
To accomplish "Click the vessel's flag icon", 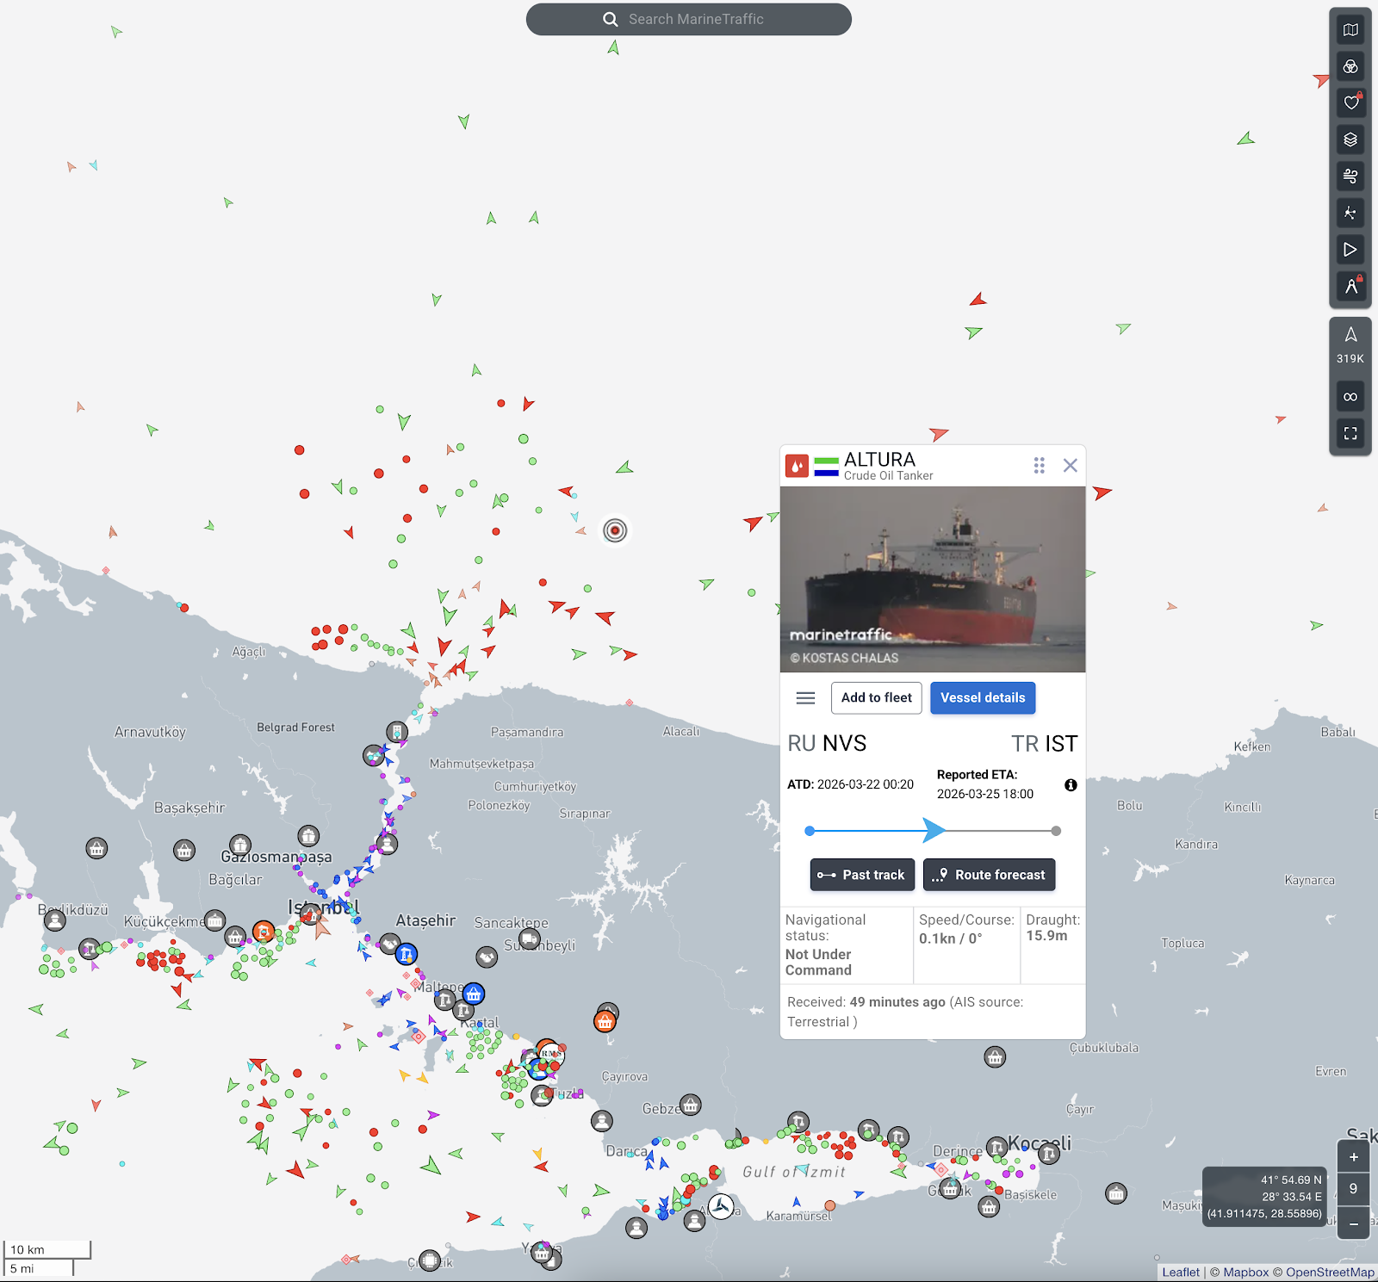I will click(827, 467).
